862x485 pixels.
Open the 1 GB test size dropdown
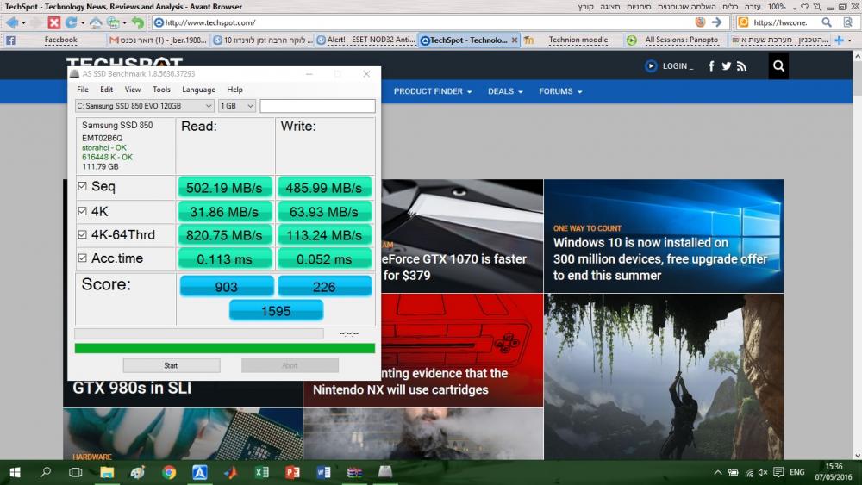pyautogui.click(x=237, y=105)
